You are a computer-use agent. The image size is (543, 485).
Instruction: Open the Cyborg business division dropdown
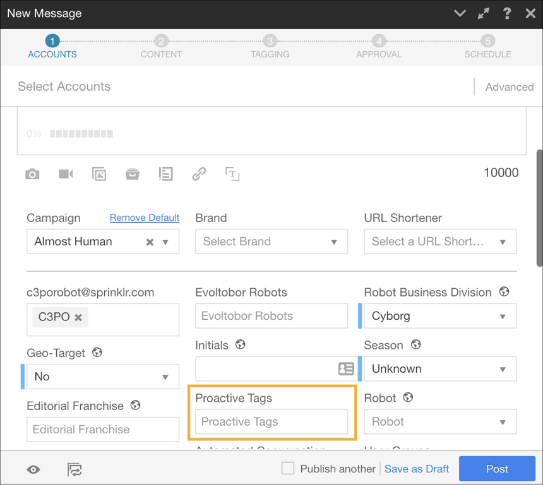(x=440, y=316)
